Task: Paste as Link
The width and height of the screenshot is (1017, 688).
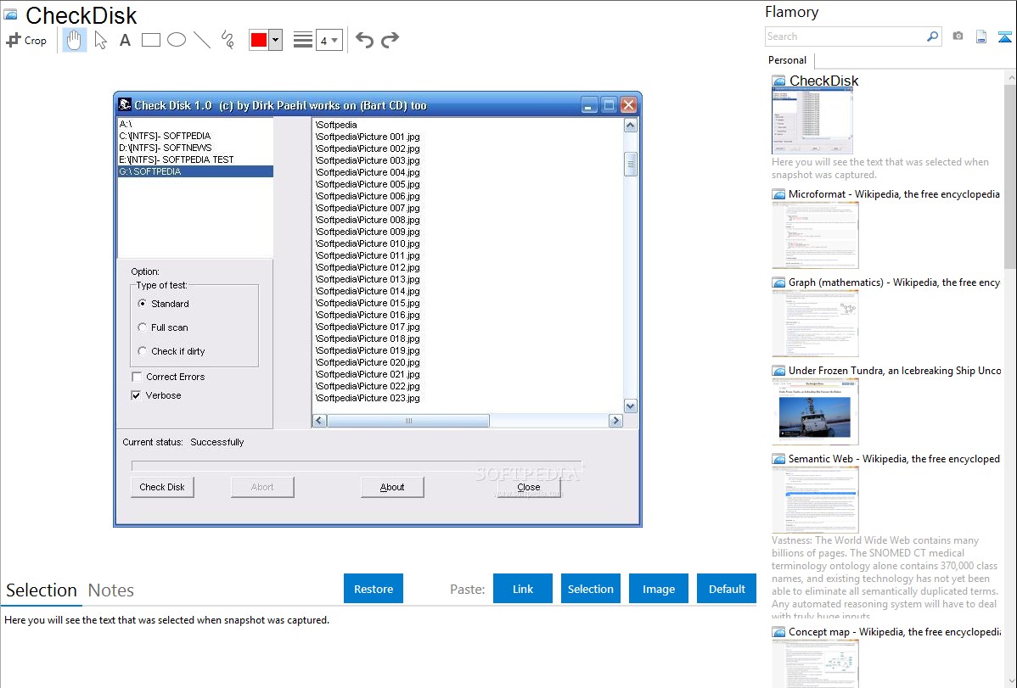Action: [x=523, y=589]
